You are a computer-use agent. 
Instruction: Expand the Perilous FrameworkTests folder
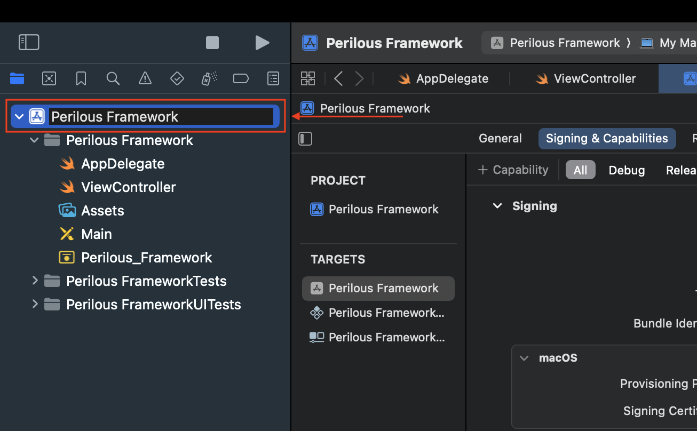point(35,281)
